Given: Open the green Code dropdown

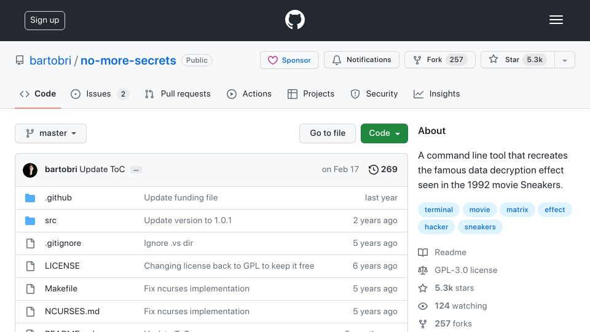Looking at the screenshot, I should (x=384, y=133).
